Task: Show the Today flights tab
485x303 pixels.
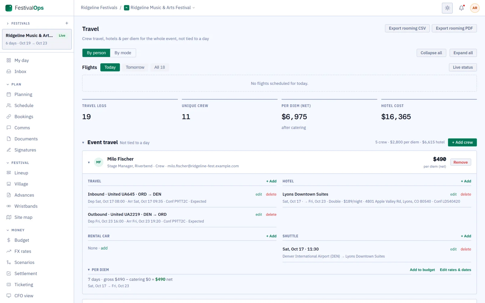Action: coord(110,67)
